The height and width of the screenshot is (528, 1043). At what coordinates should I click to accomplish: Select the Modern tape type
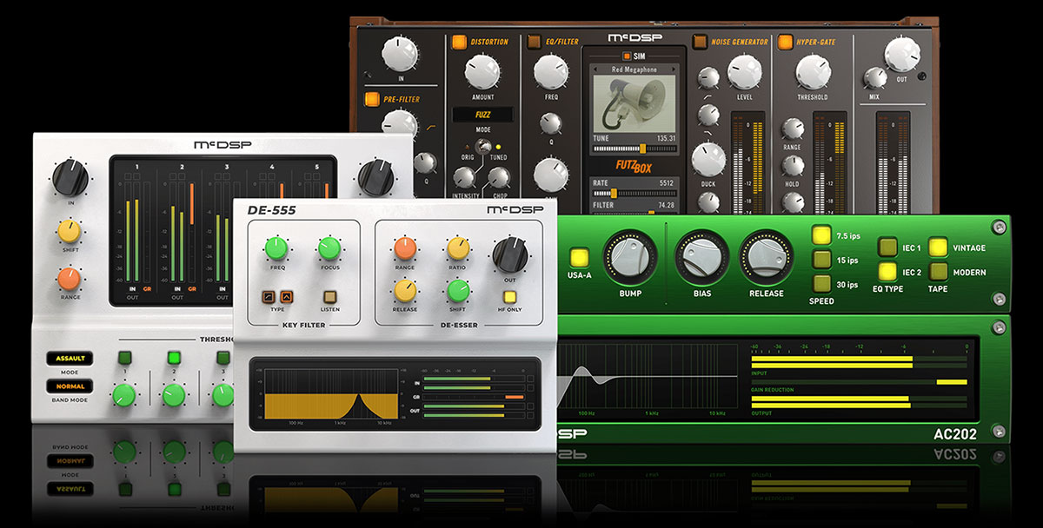(x=938, y=272)
